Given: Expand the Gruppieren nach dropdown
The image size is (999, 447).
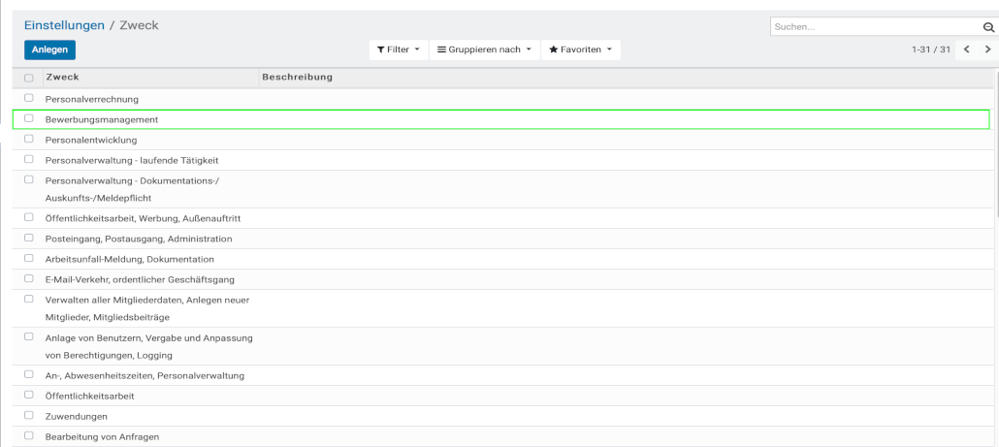Looking at the screenshot, I should coord(484,49).
